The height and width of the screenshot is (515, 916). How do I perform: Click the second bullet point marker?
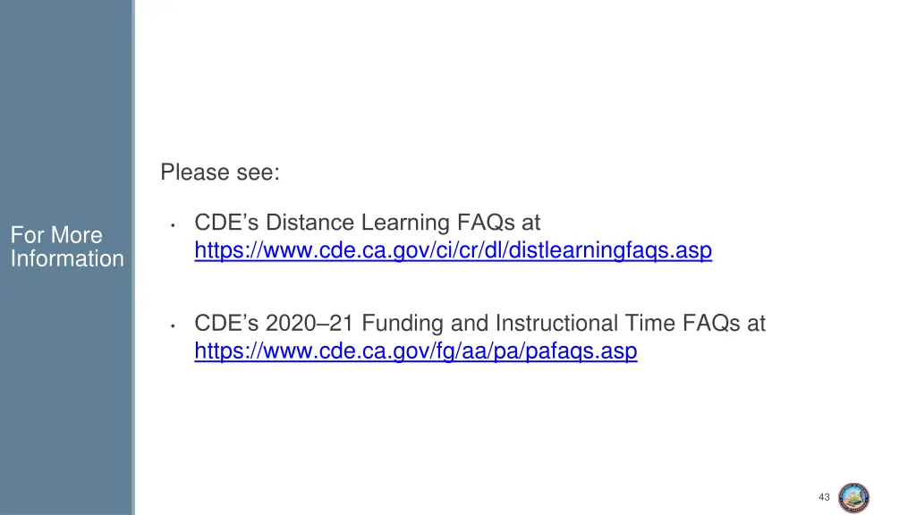[x=173, y=325]
